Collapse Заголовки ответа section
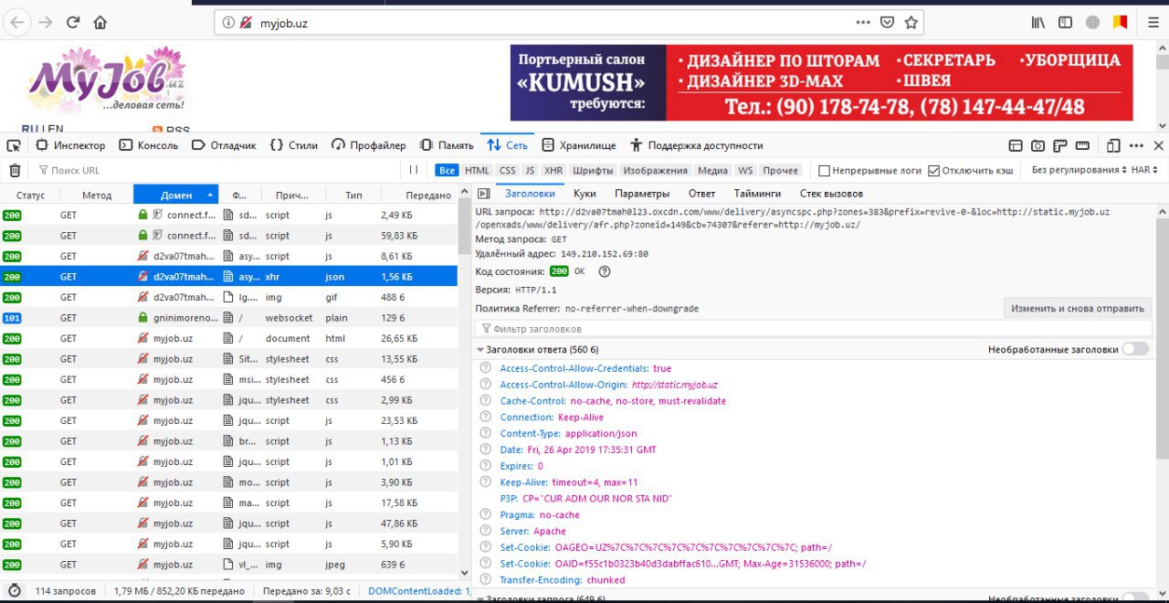 [x=480, y=350]
